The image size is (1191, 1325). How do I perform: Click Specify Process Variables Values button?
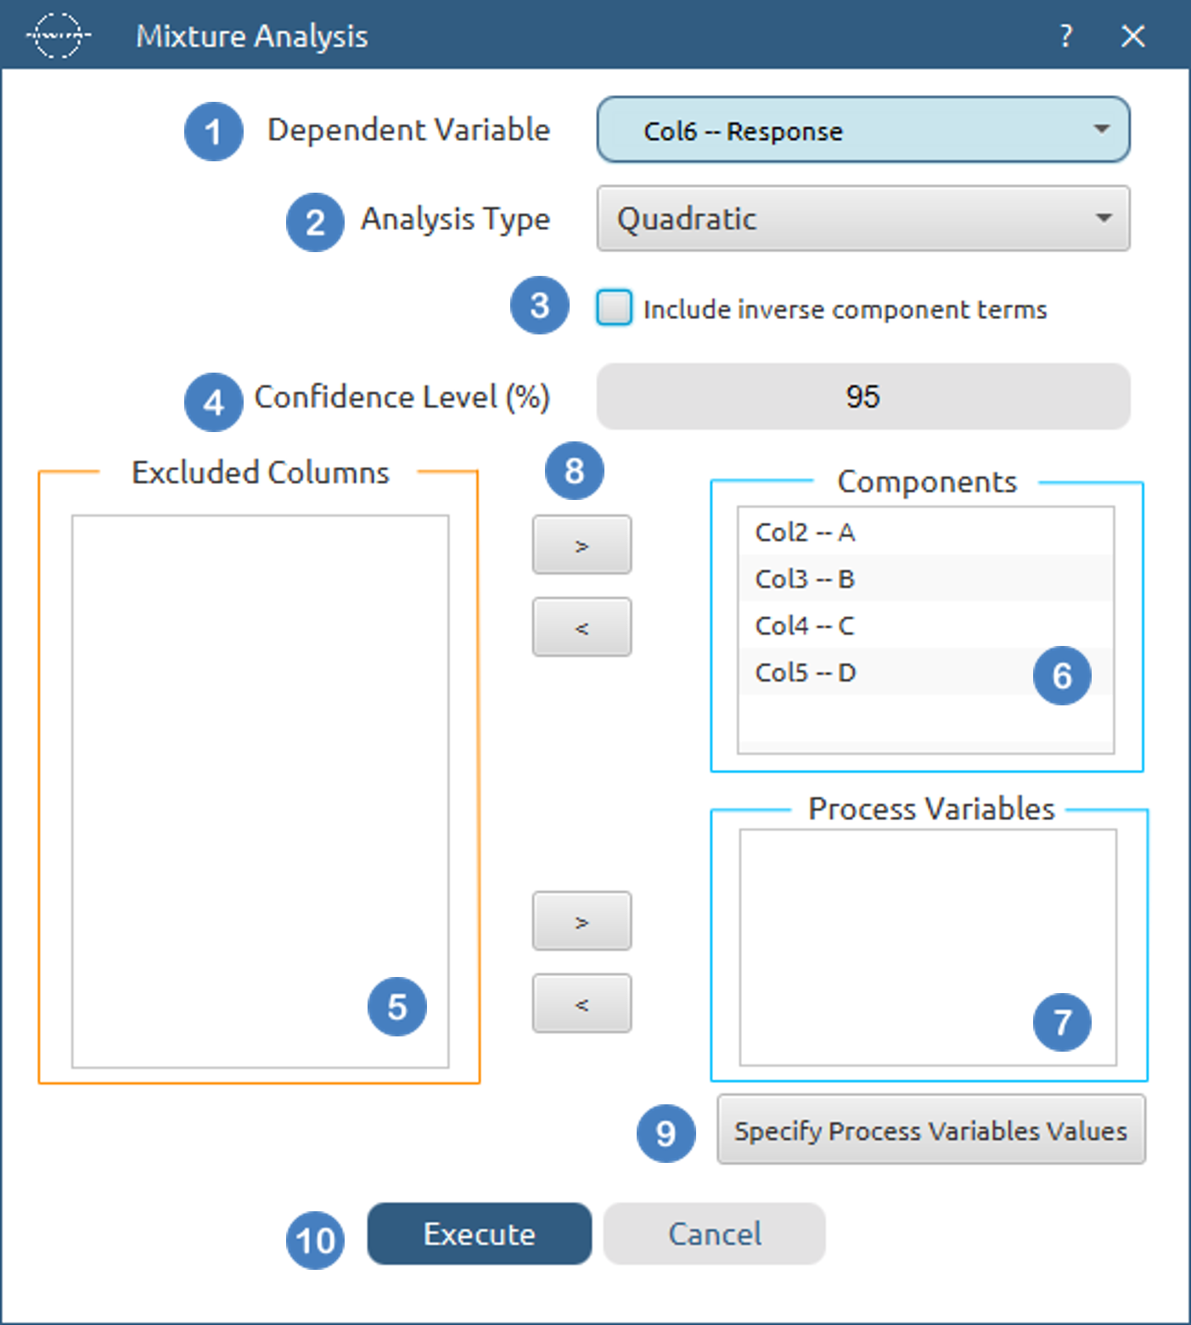click(931, 1130)
